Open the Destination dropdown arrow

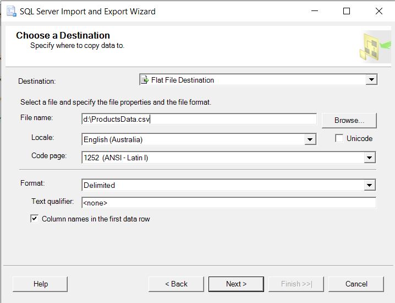pos(371,80)
